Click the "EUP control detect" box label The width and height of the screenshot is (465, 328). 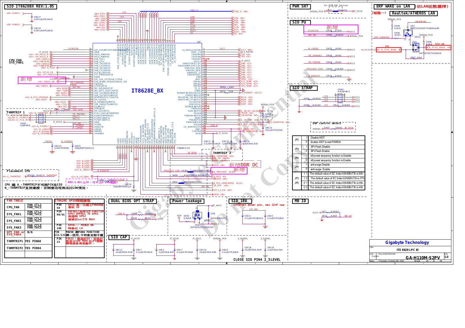[327, 123]
